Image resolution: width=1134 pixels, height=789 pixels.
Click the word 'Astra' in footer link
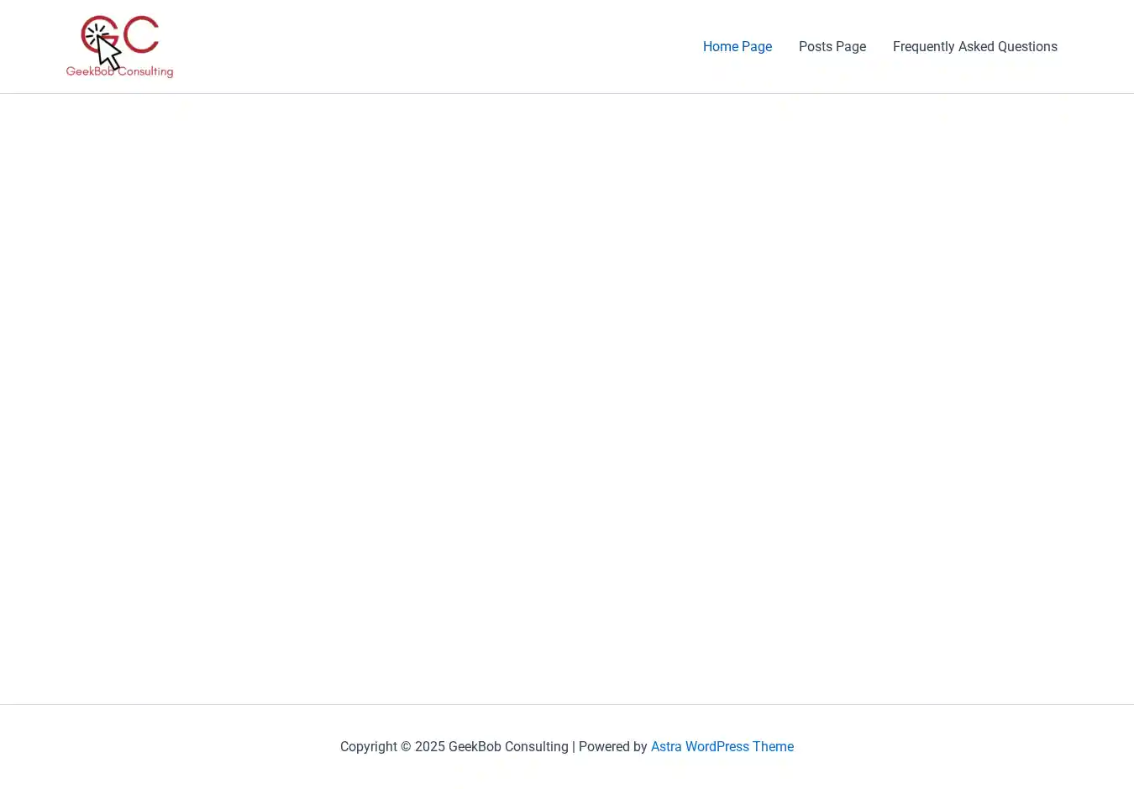tap(666, 747)
